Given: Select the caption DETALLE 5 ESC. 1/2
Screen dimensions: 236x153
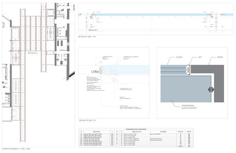Looking at the screenshot, I should (x=87, y=120).
